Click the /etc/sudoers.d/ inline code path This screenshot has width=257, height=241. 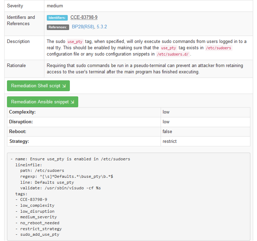click(x=172, y=54)
